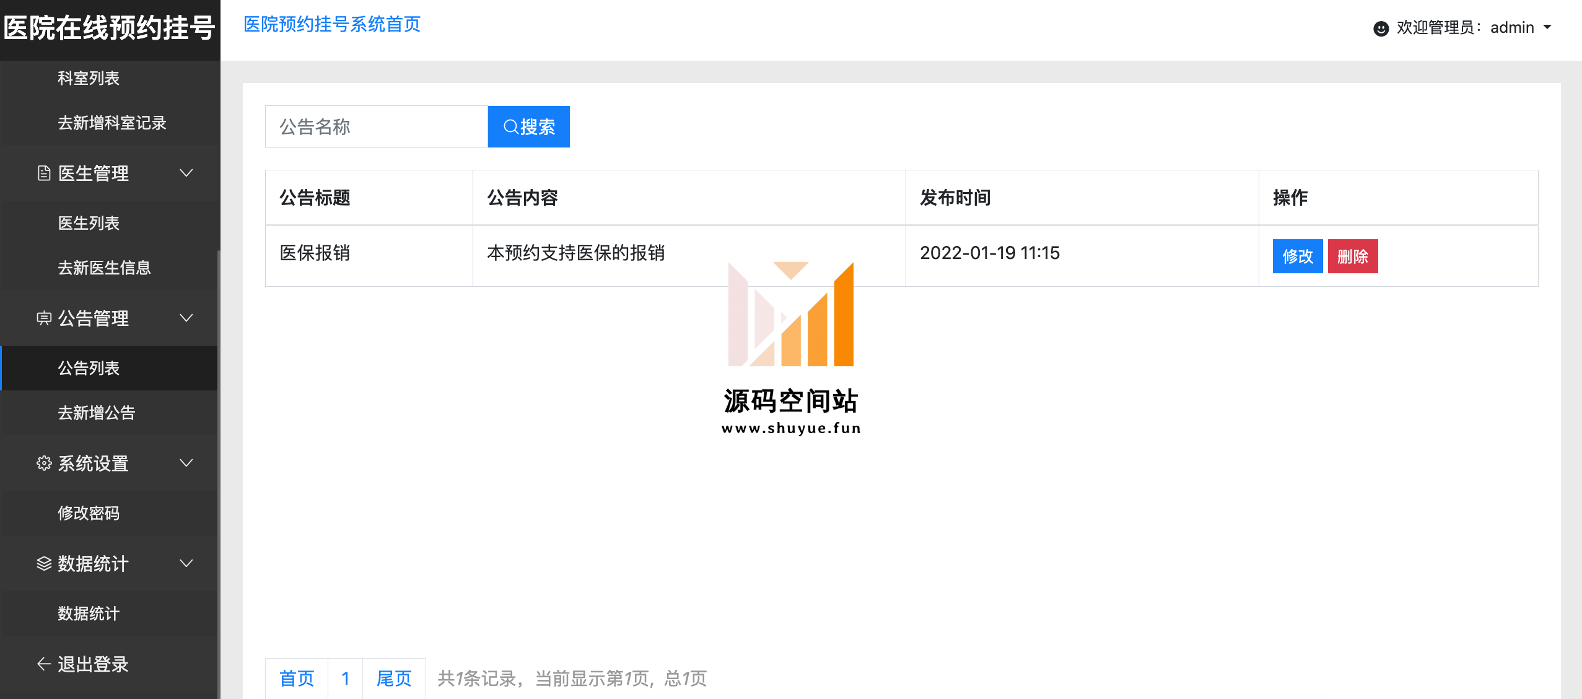Viewport: 1582px width, 699px height.
Task: Collapse the 公告管理 menu chevron
Action: [186, 318]
